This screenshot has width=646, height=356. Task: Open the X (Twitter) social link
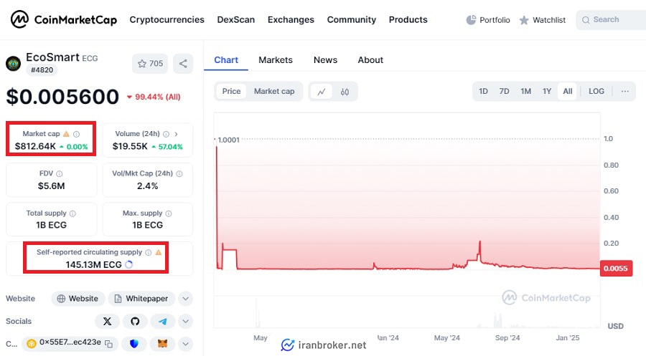[107, 321]
